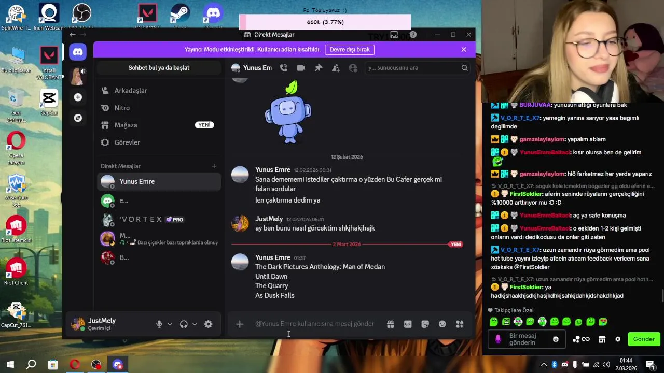Click the stream chat scrollbar
Screen dimensions: 664x373
click(661, 296)
